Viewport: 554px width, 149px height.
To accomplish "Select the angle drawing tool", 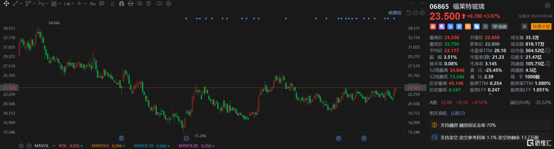I will click(x=112, y=4).
